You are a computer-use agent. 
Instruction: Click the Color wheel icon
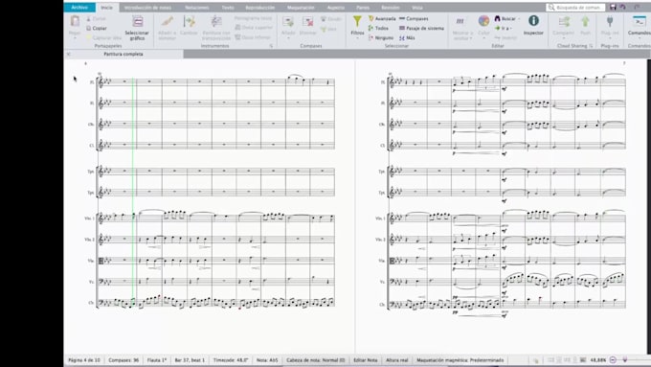coord(483,21)
